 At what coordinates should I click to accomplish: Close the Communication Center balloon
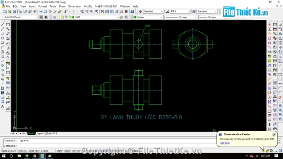[274, 134]
